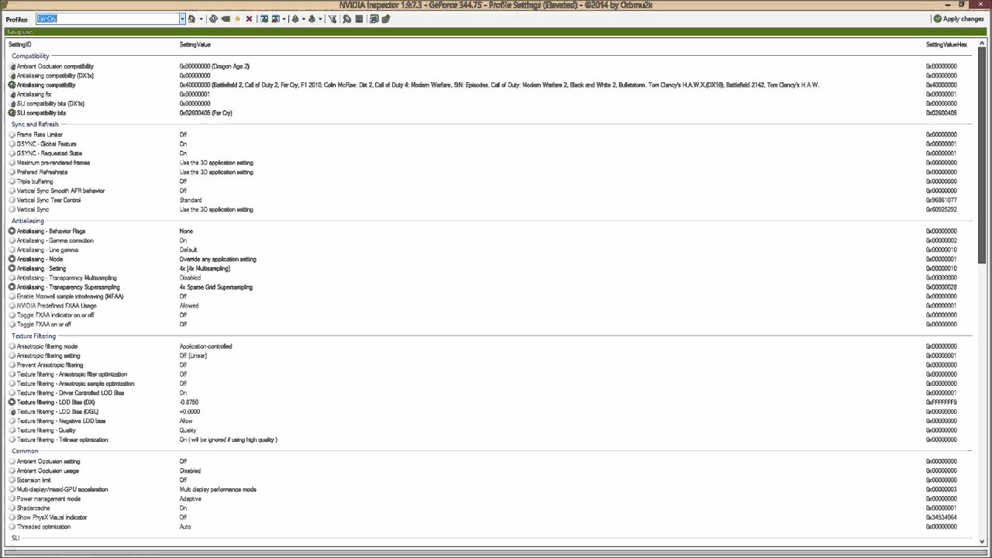This screenshot has height=558, width=992.
Task: Click the Add application to profile icon
Action: [x=264, y=19]
